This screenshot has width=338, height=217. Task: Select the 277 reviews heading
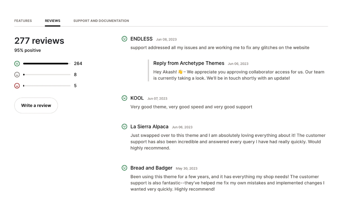pos(39,41)
